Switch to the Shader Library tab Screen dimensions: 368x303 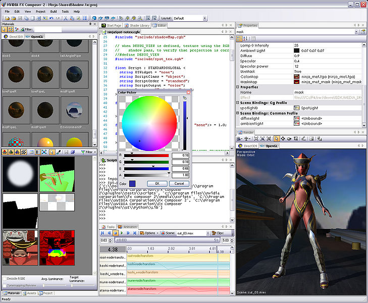click(138, 25)
